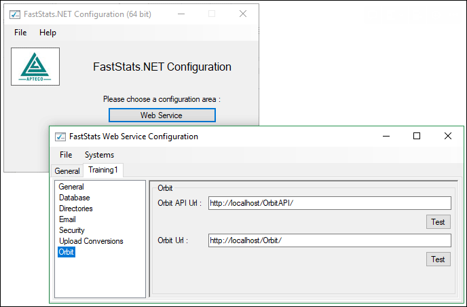Viewport: 467px width, 307px height.
Task: Click the FastStats.NET Configuration title bar icon
Action: pos(15,14)
